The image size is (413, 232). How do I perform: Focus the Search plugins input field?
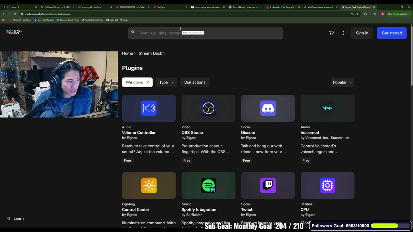(x=205, y=33)
